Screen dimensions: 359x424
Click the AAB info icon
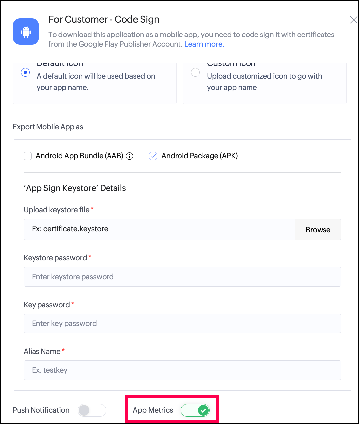[130, 156]
